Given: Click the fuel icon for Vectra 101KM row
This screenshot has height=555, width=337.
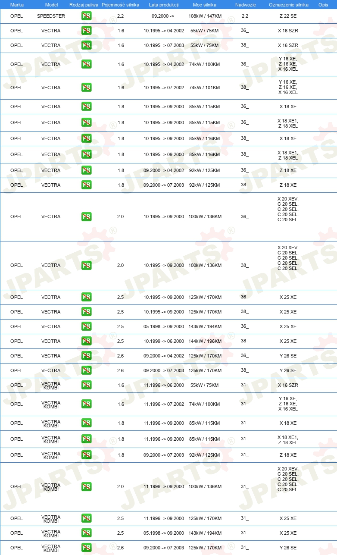Looking at the screenshot, I should pos(86,88).
